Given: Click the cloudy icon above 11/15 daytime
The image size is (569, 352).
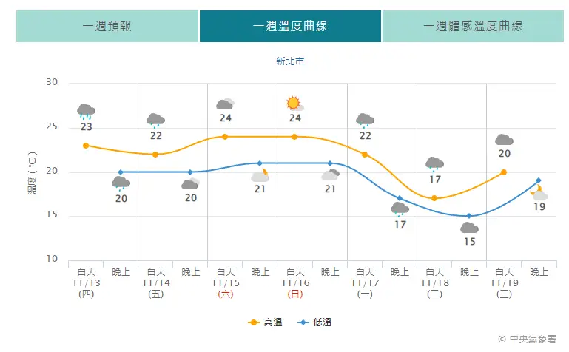Looking at the screenshot, I should [x=225, y=104].
